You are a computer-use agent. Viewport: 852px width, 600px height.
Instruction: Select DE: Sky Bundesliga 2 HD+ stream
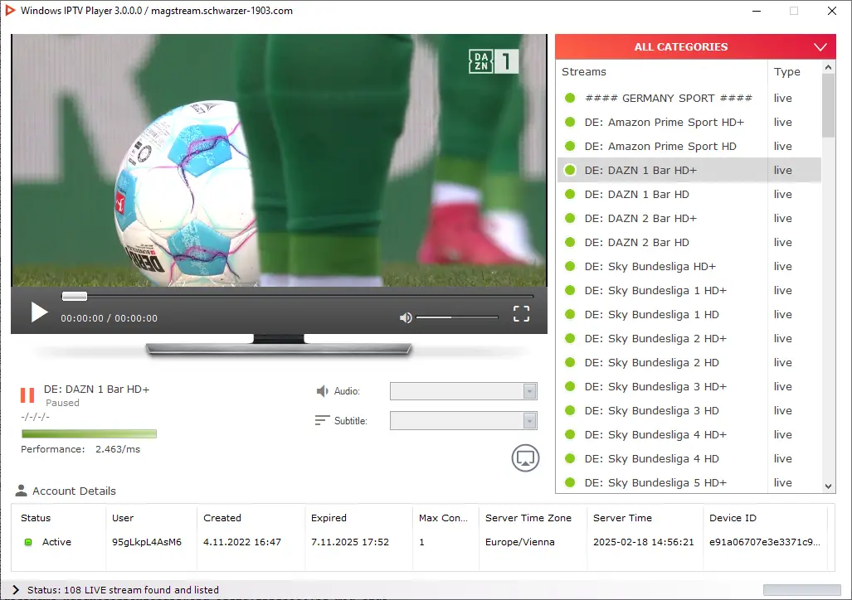click(689, 338)
